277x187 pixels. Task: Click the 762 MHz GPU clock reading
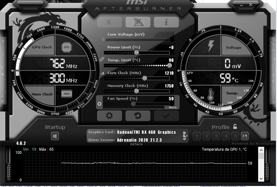coord(63,63)
